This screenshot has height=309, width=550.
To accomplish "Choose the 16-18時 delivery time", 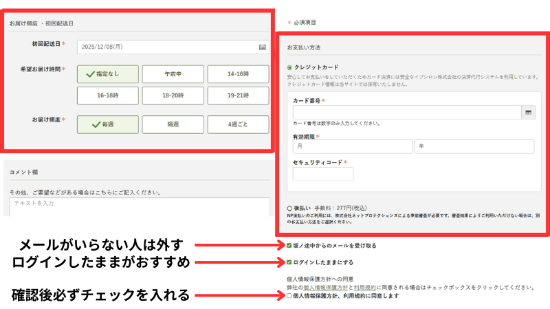I will (x=108, y=95).
